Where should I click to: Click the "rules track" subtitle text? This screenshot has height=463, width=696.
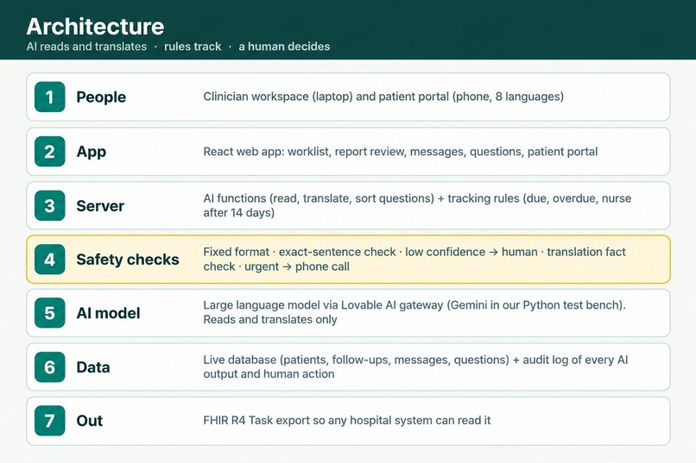[x=193, y=47]
